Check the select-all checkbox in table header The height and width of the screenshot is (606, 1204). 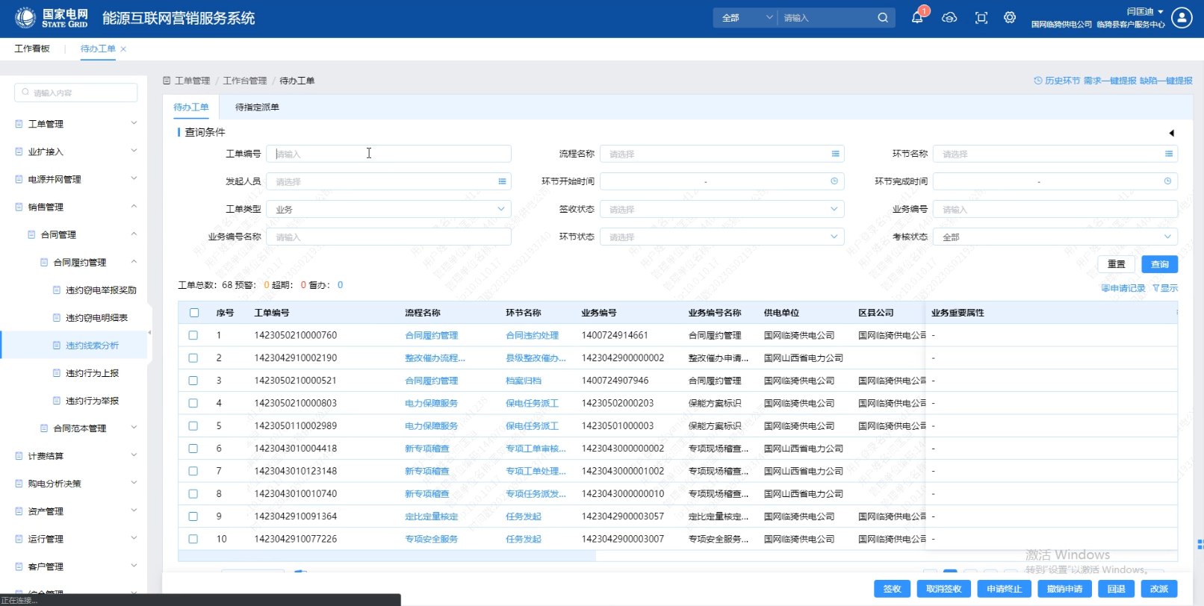pyautogui.click(x=194, y=313)
